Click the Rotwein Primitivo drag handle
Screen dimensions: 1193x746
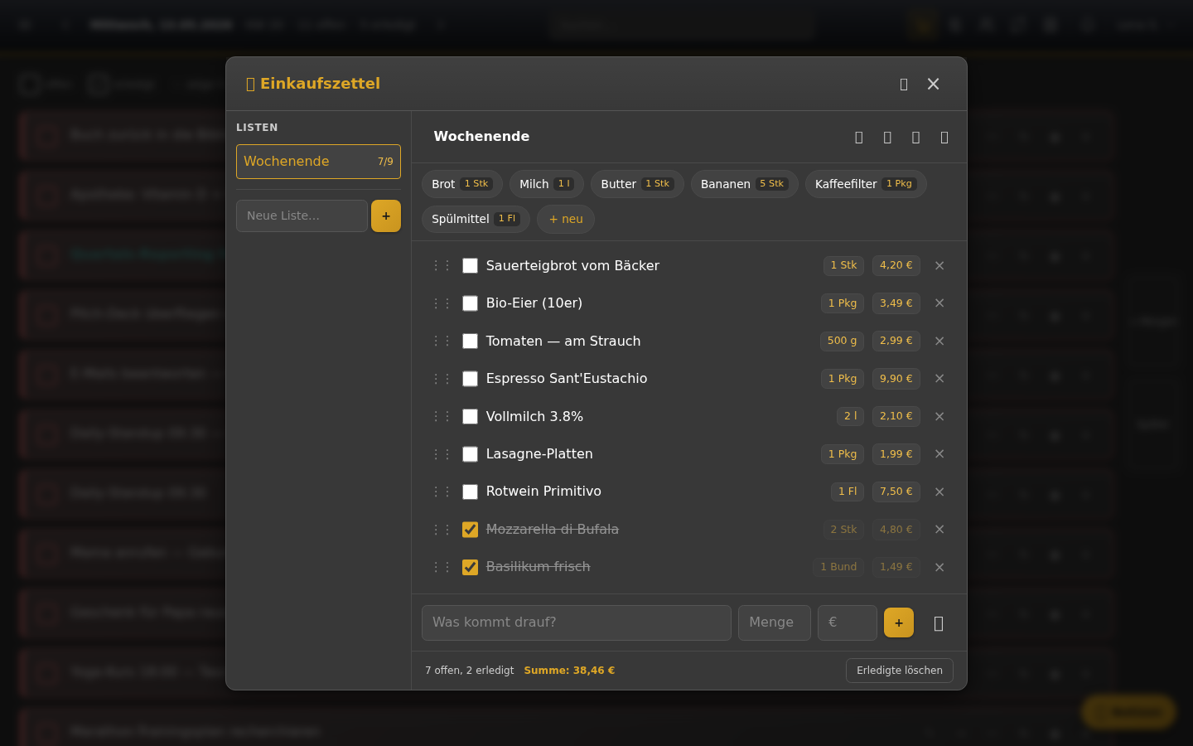point(442,492)
